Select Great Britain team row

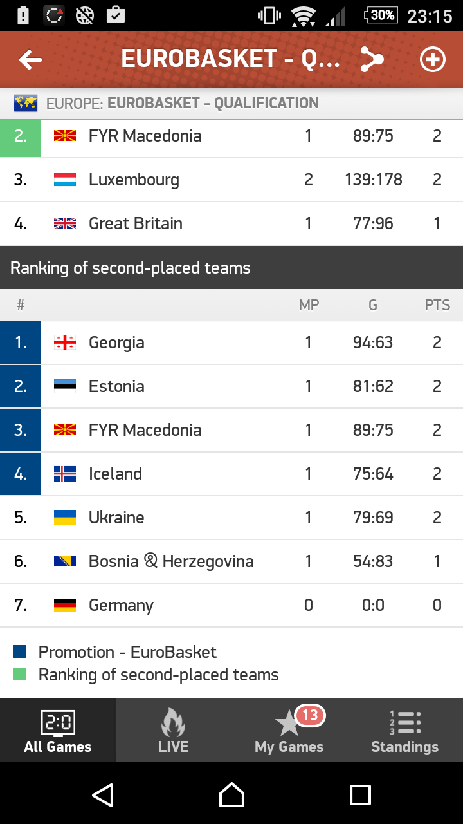[232, 223]
